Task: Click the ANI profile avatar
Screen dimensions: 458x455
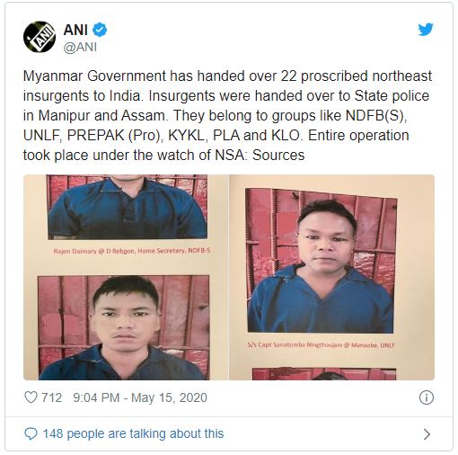Action: (x=40, y=37)
